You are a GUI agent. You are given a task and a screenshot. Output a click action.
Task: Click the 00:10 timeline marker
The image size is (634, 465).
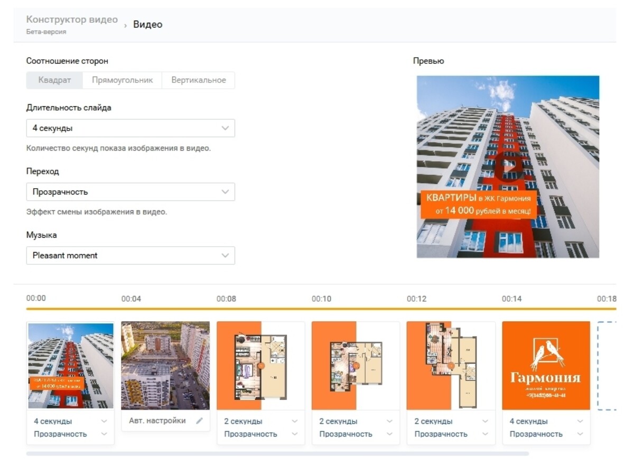(x=321, y=299)
